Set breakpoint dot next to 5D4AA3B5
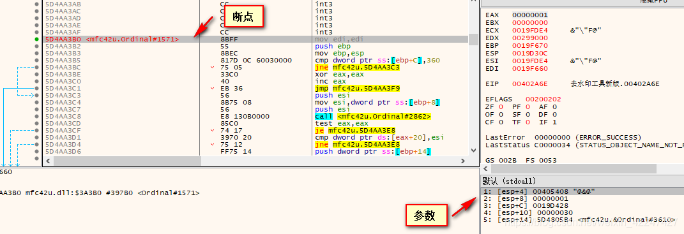Image resolution: width=684 pixels, height=234 pixels. click(36, 60)
